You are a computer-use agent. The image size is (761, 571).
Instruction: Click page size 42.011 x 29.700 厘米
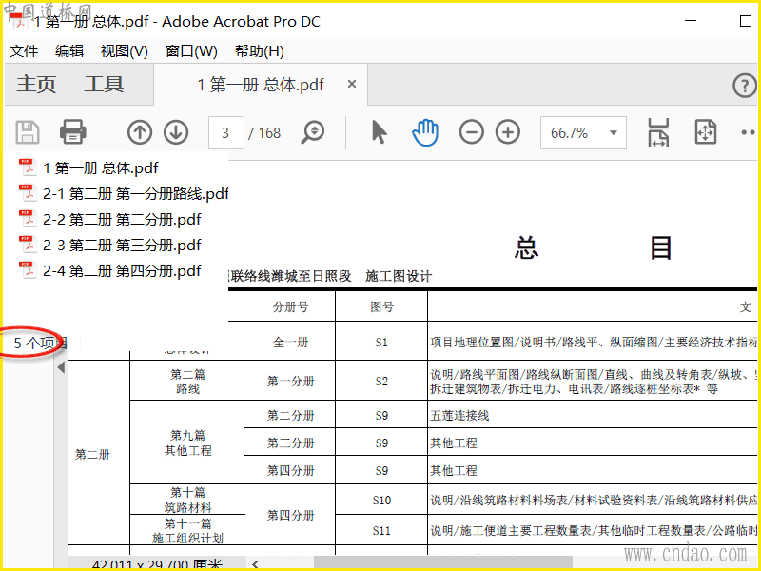pos(157,563)
